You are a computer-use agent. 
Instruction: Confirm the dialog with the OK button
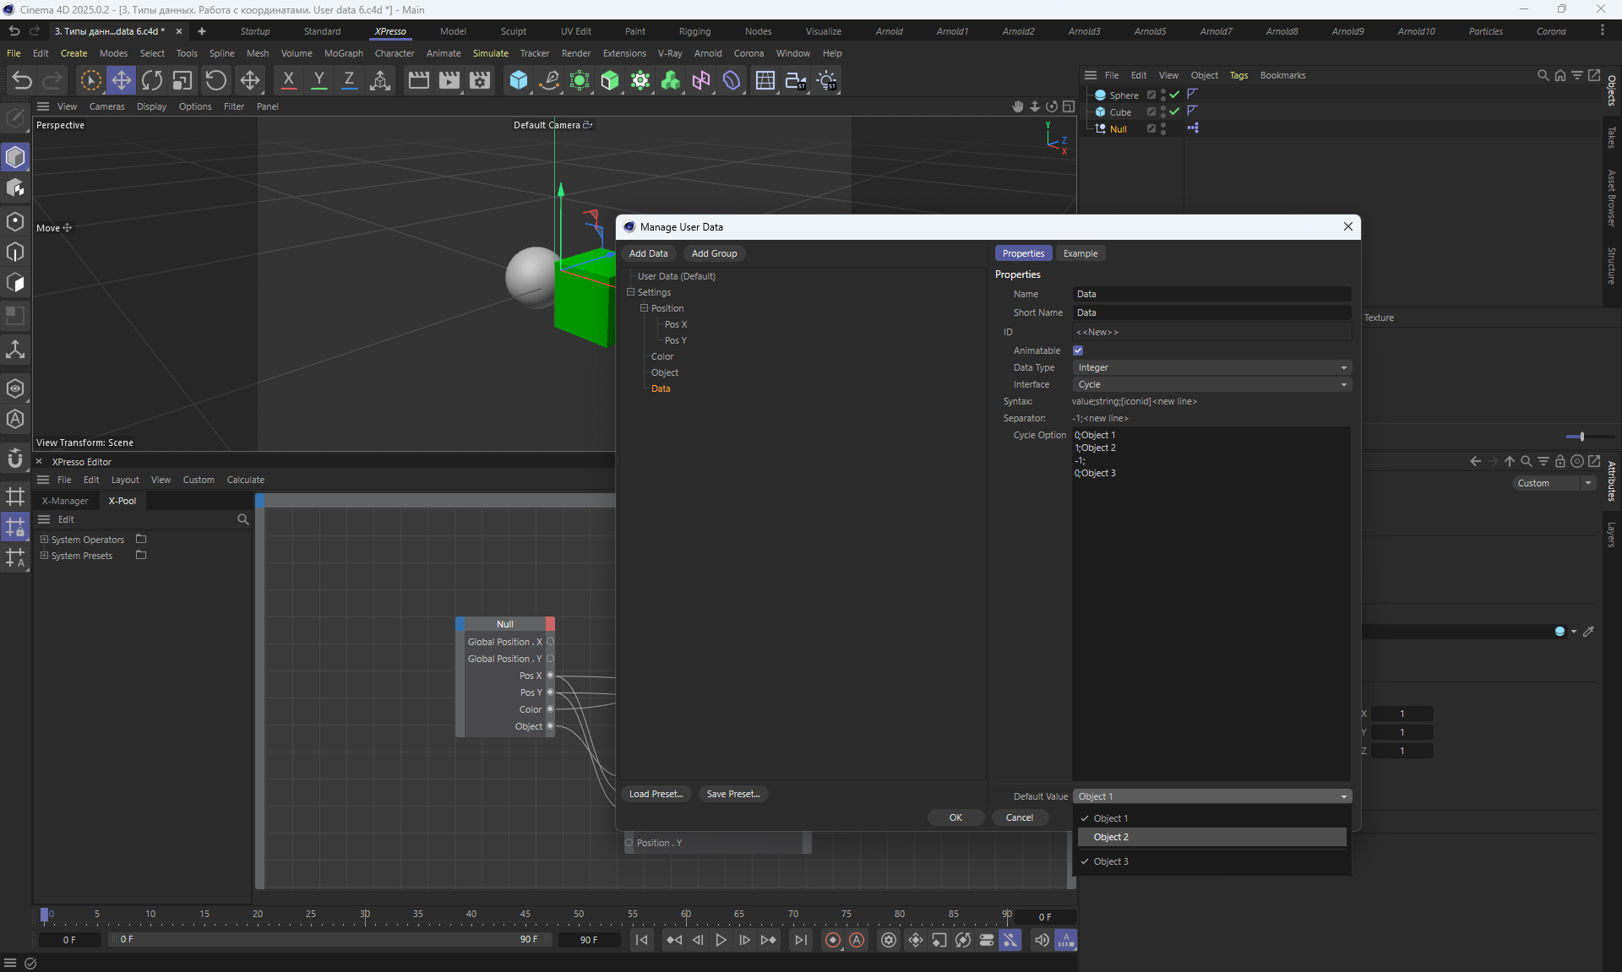pos(955,817)
